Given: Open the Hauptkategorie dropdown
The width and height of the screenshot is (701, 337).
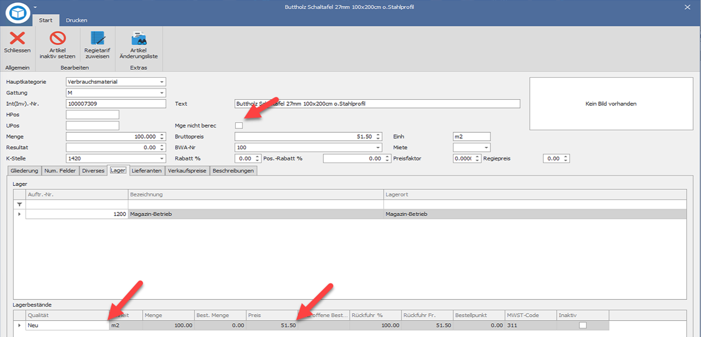Looking at the screenshot, I should click(162, 82).
